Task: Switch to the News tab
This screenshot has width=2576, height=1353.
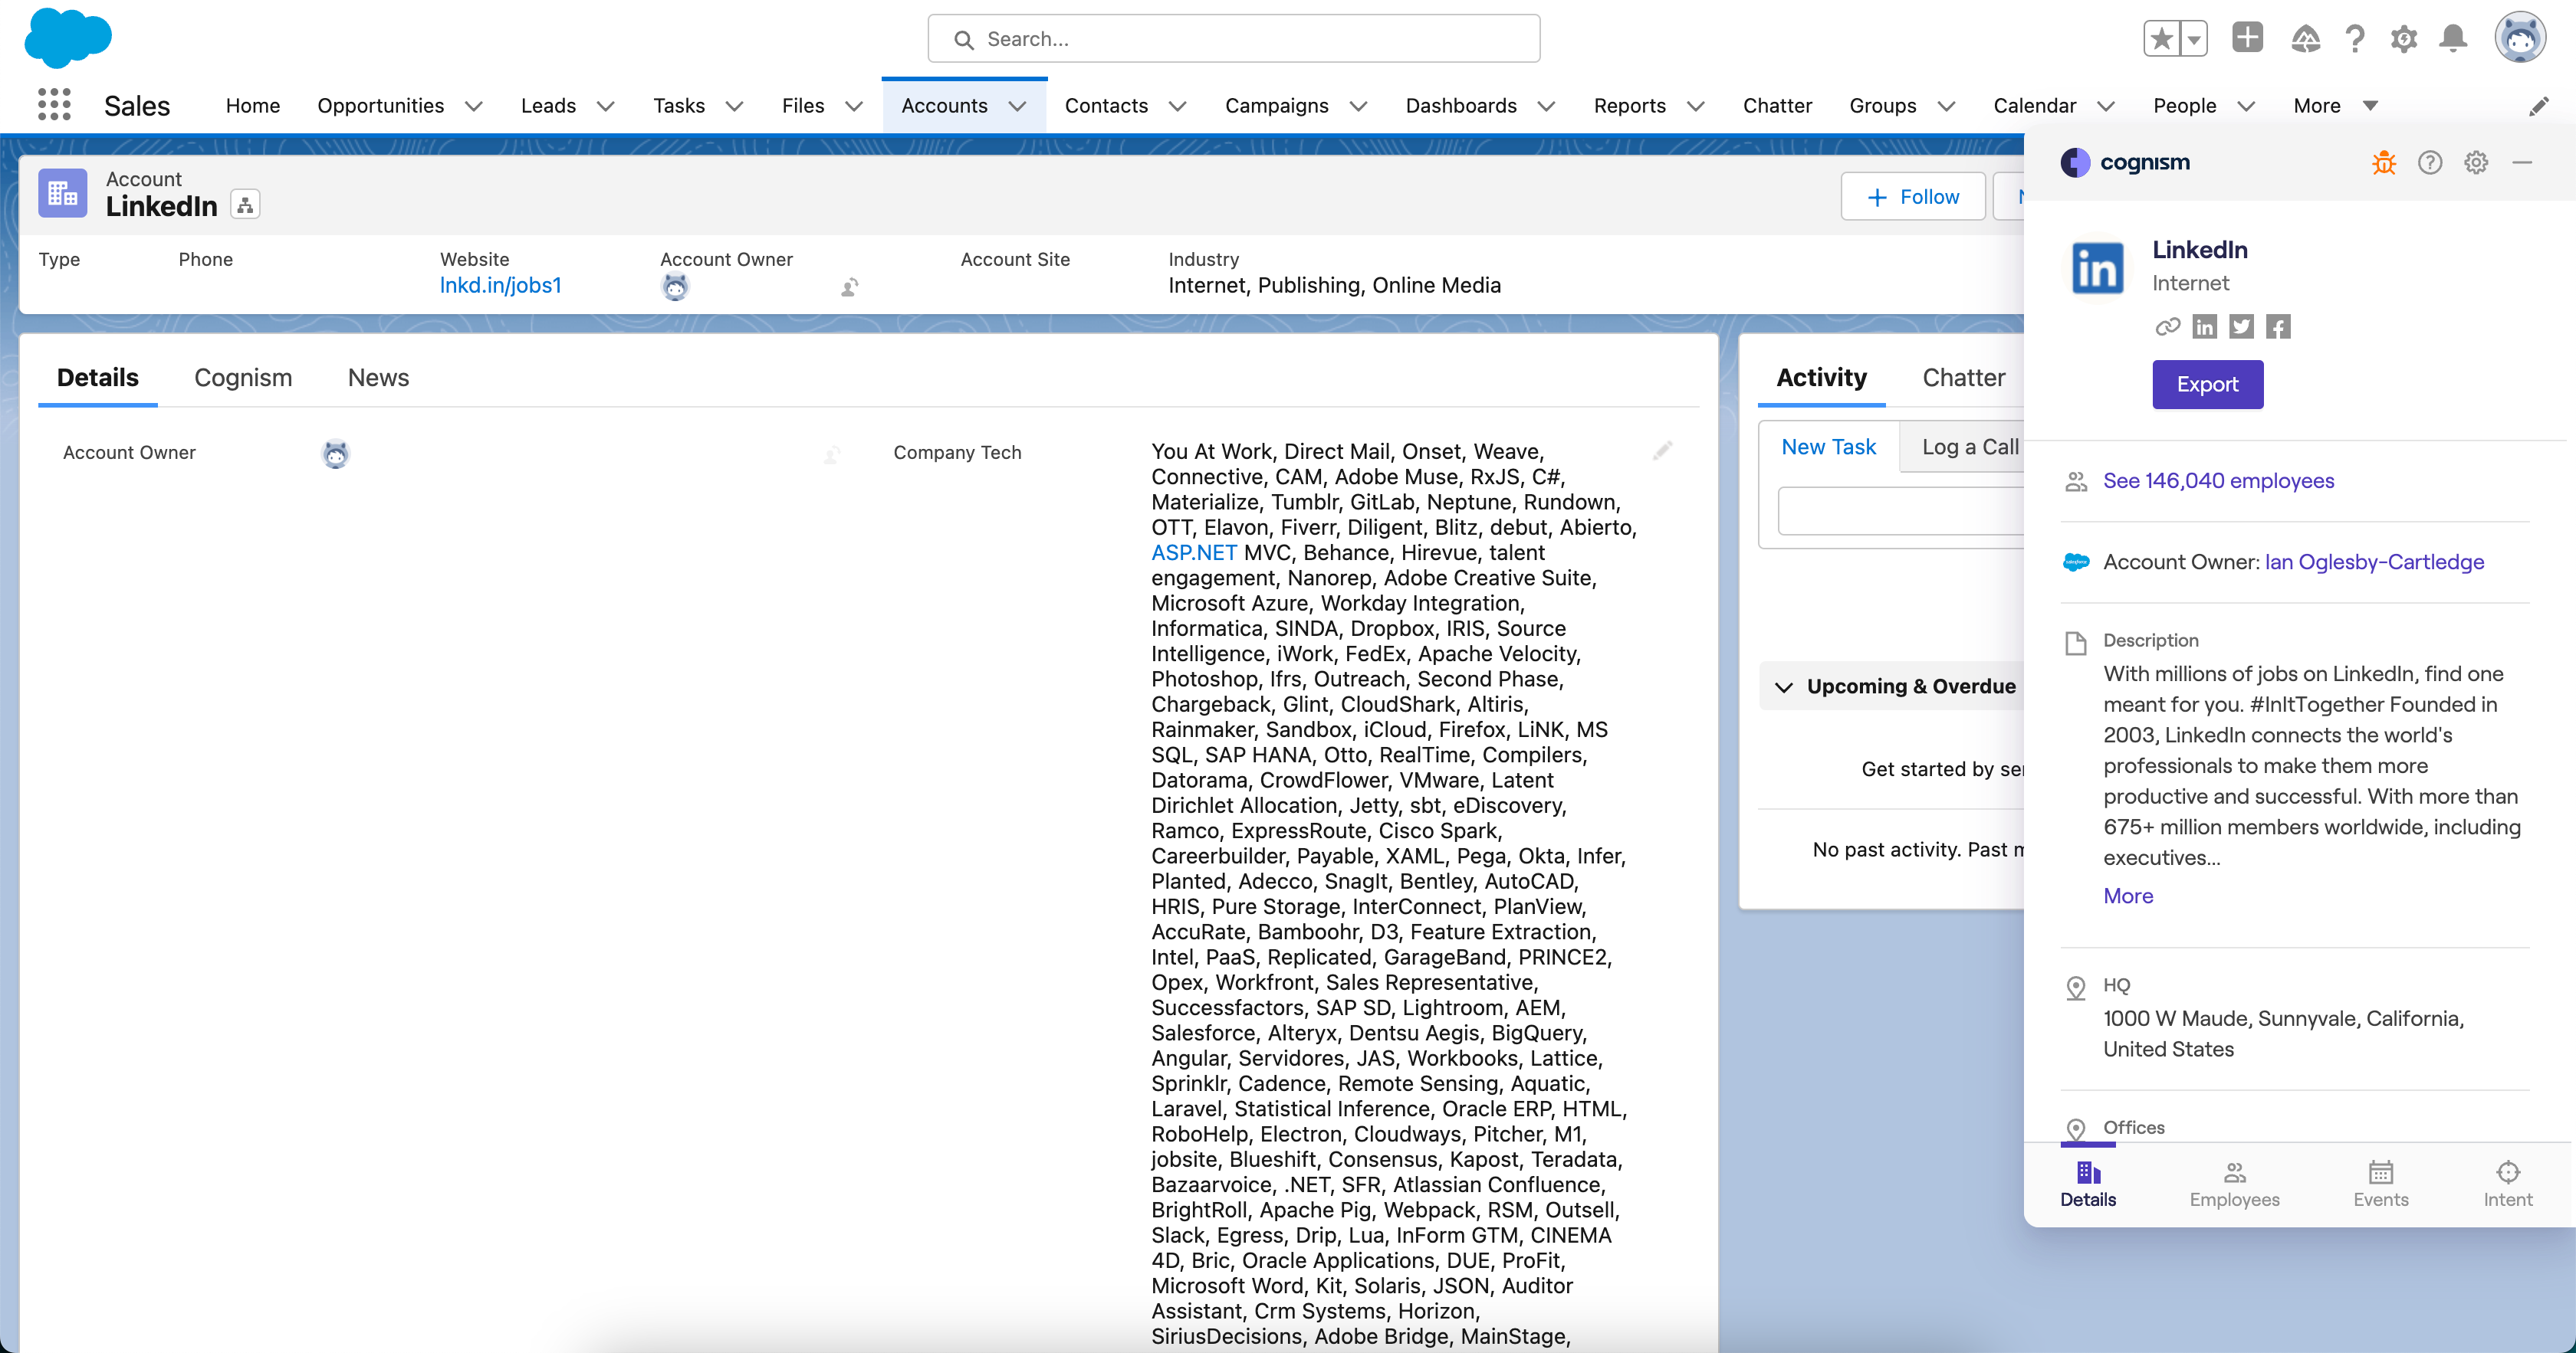Action: click(378, 378)
